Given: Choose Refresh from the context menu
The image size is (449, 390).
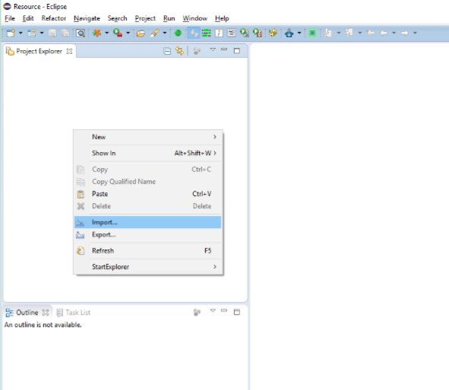Looking at the screenshot, I should click(147, 251).
